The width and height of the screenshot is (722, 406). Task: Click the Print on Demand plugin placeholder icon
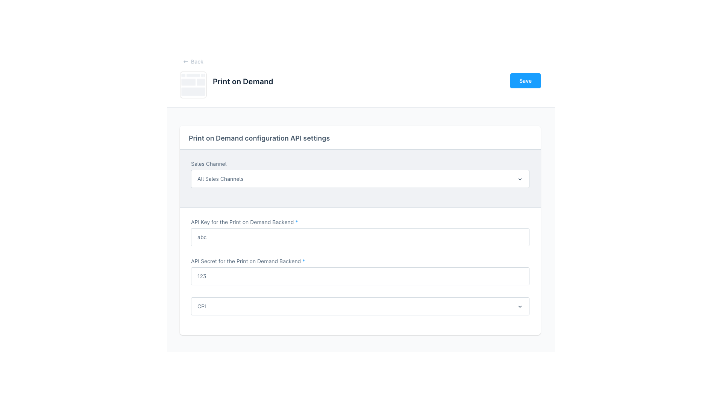click(193, 85)
